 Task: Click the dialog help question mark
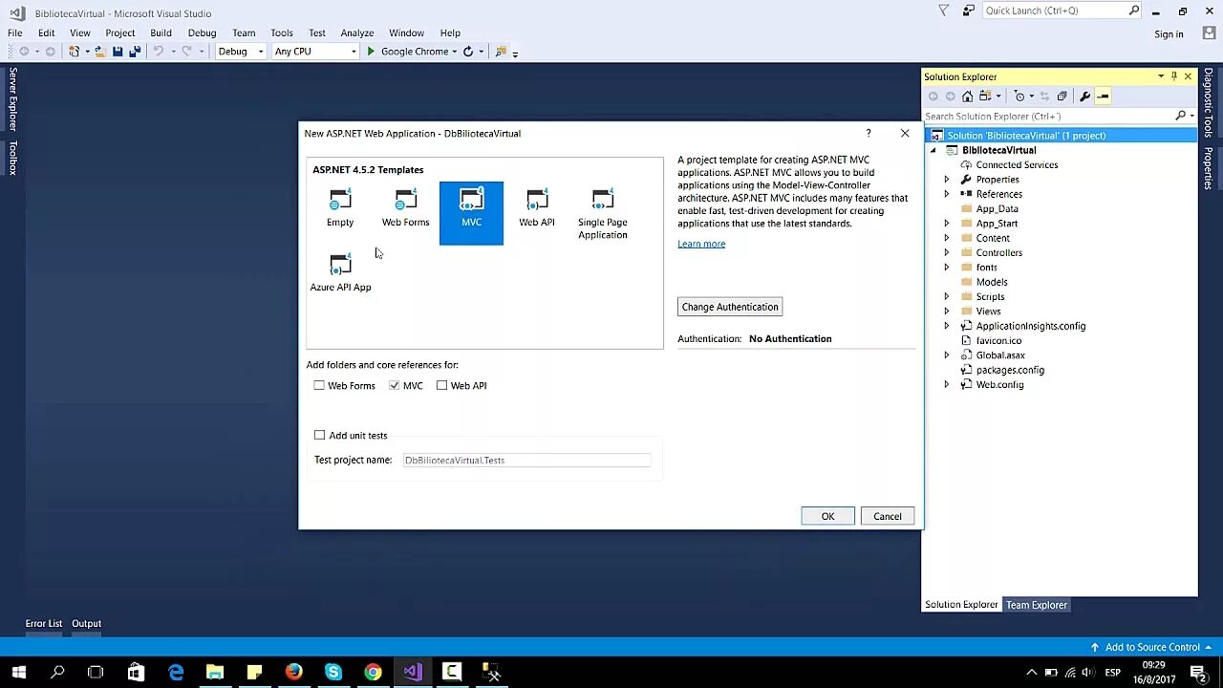[x=869, y=133]
